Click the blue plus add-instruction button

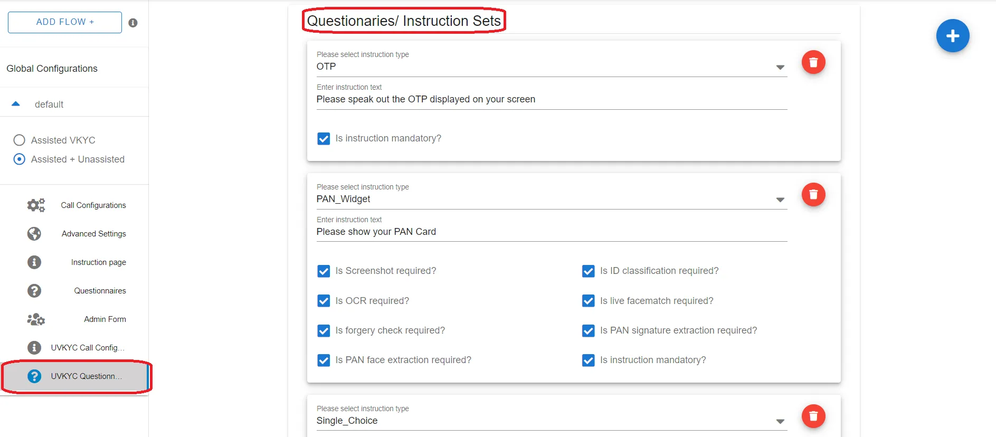pos(952,36)
